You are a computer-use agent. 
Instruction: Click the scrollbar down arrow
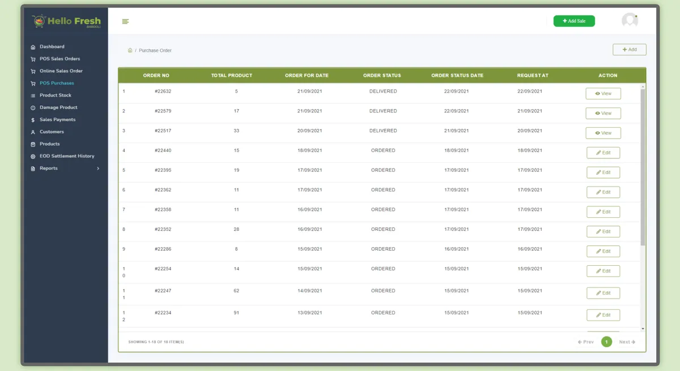pyautogui.click(x=643, y=329)
